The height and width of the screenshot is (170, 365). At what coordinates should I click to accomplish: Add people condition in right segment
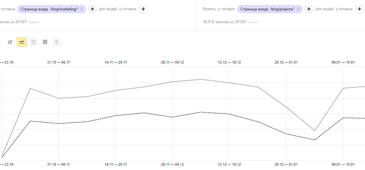tap(359, 9)
